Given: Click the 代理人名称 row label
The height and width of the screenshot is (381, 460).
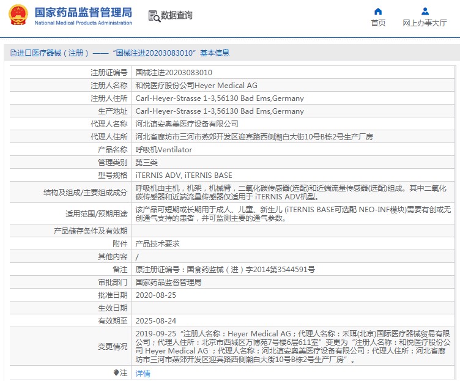Looking at the screenshot, I should pos(109,124).
